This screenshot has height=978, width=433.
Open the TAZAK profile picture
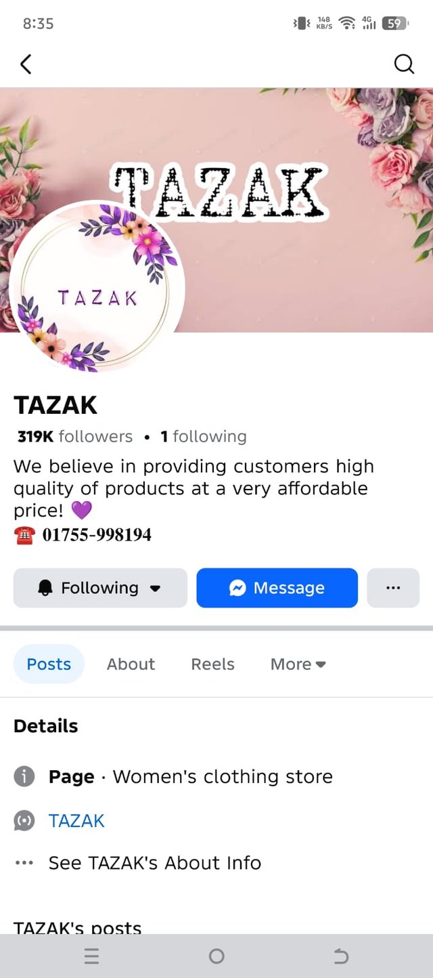click(x=97, y=287)
